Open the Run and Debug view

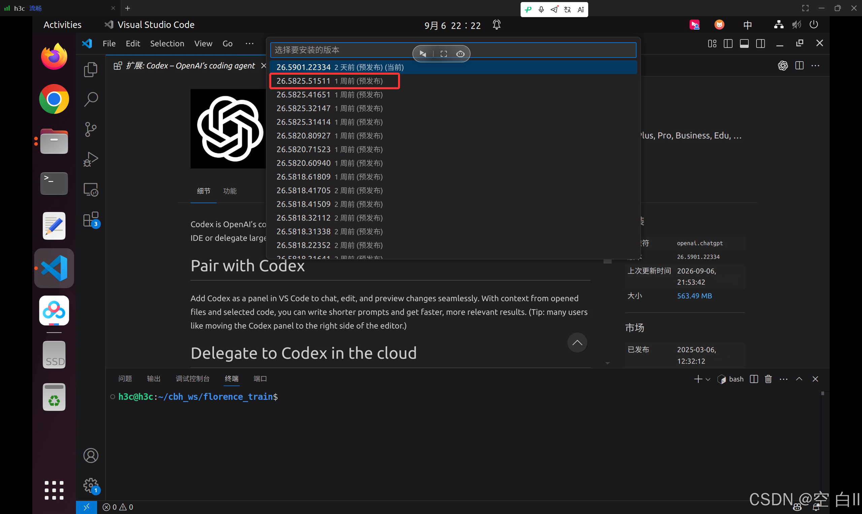[91, 159]
